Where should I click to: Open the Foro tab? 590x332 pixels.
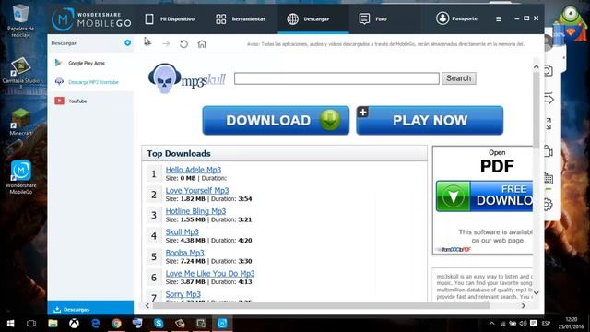click(x=372, y=18)
